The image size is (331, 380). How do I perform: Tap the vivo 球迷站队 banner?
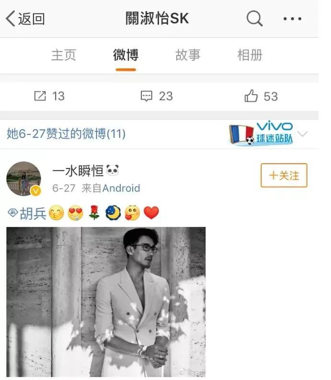[261, 133]
